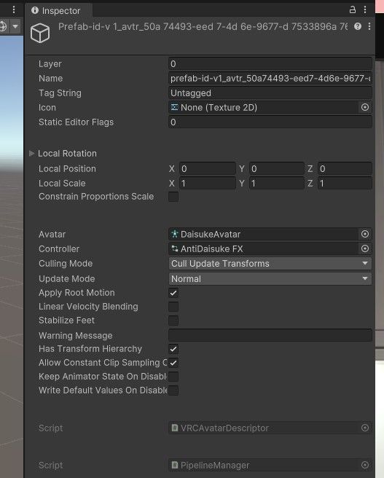
Task: Open object picker for Icon texture field
Action: [365, 107]
